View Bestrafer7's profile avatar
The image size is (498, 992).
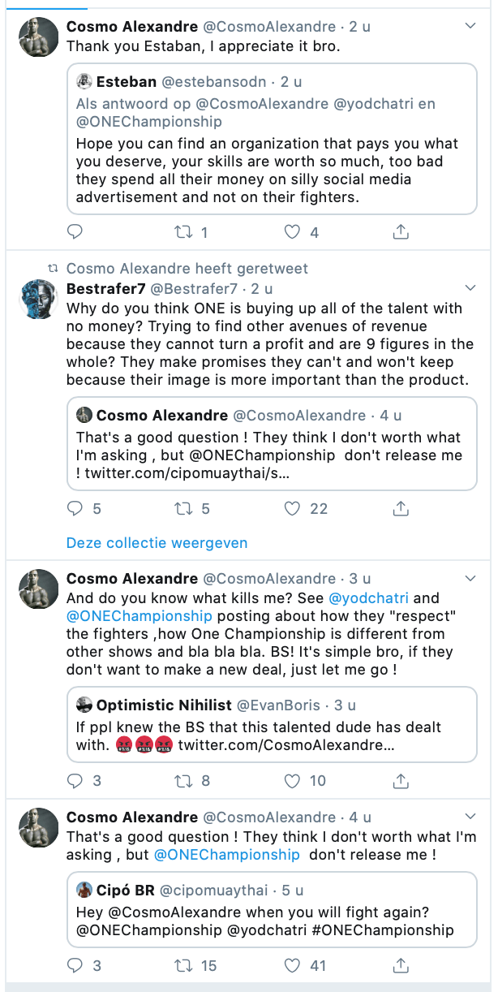(x=38, y=300)
